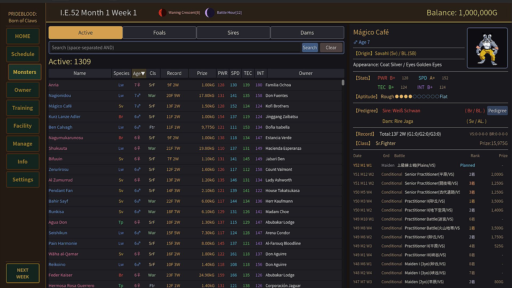Image resolution: width=512 pixels, height=288 pixels.
Task: Select the monster Anria
Action: [x=195, y=85]
